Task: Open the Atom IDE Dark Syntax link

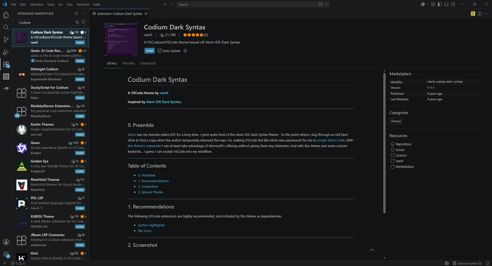Action: point(164,102)
